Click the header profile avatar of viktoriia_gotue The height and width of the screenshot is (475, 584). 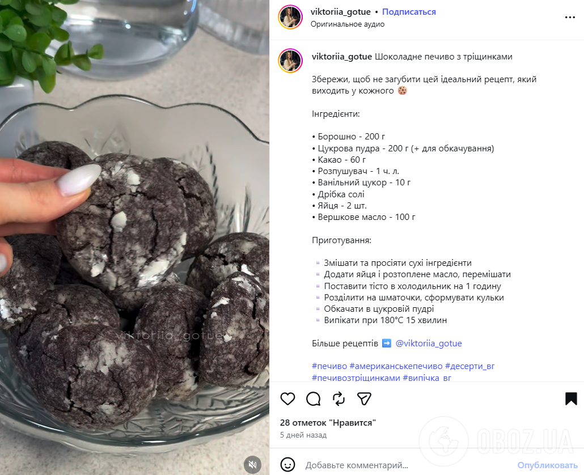(x=290, y=17)
